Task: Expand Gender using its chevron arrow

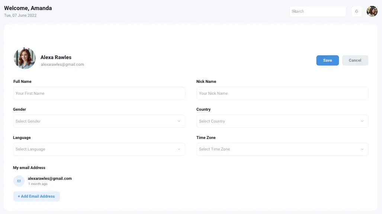Action: click(x=179, y=121)
